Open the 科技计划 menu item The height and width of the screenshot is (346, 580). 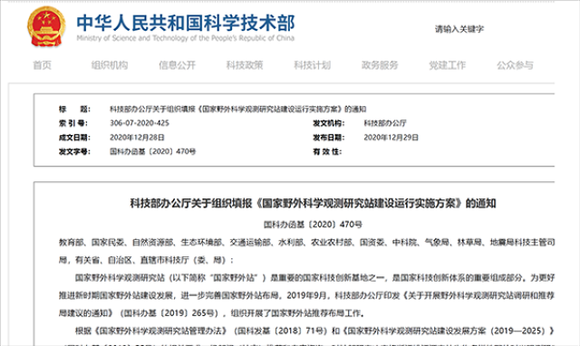click(x=312, y=65)
